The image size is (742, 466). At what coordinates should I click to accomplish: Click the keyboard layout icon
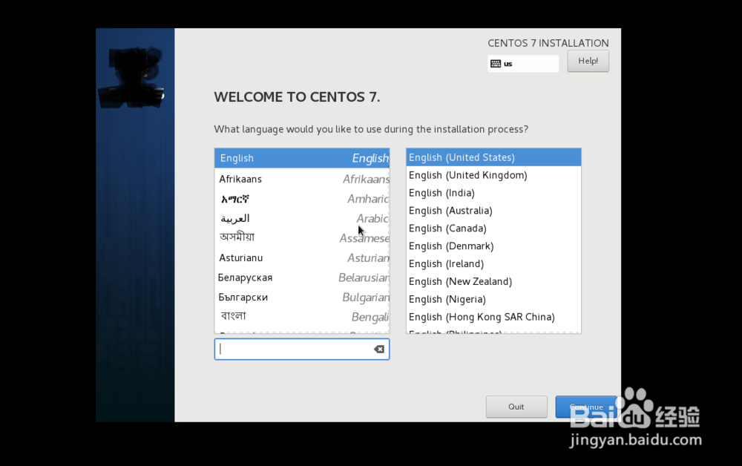496,64
